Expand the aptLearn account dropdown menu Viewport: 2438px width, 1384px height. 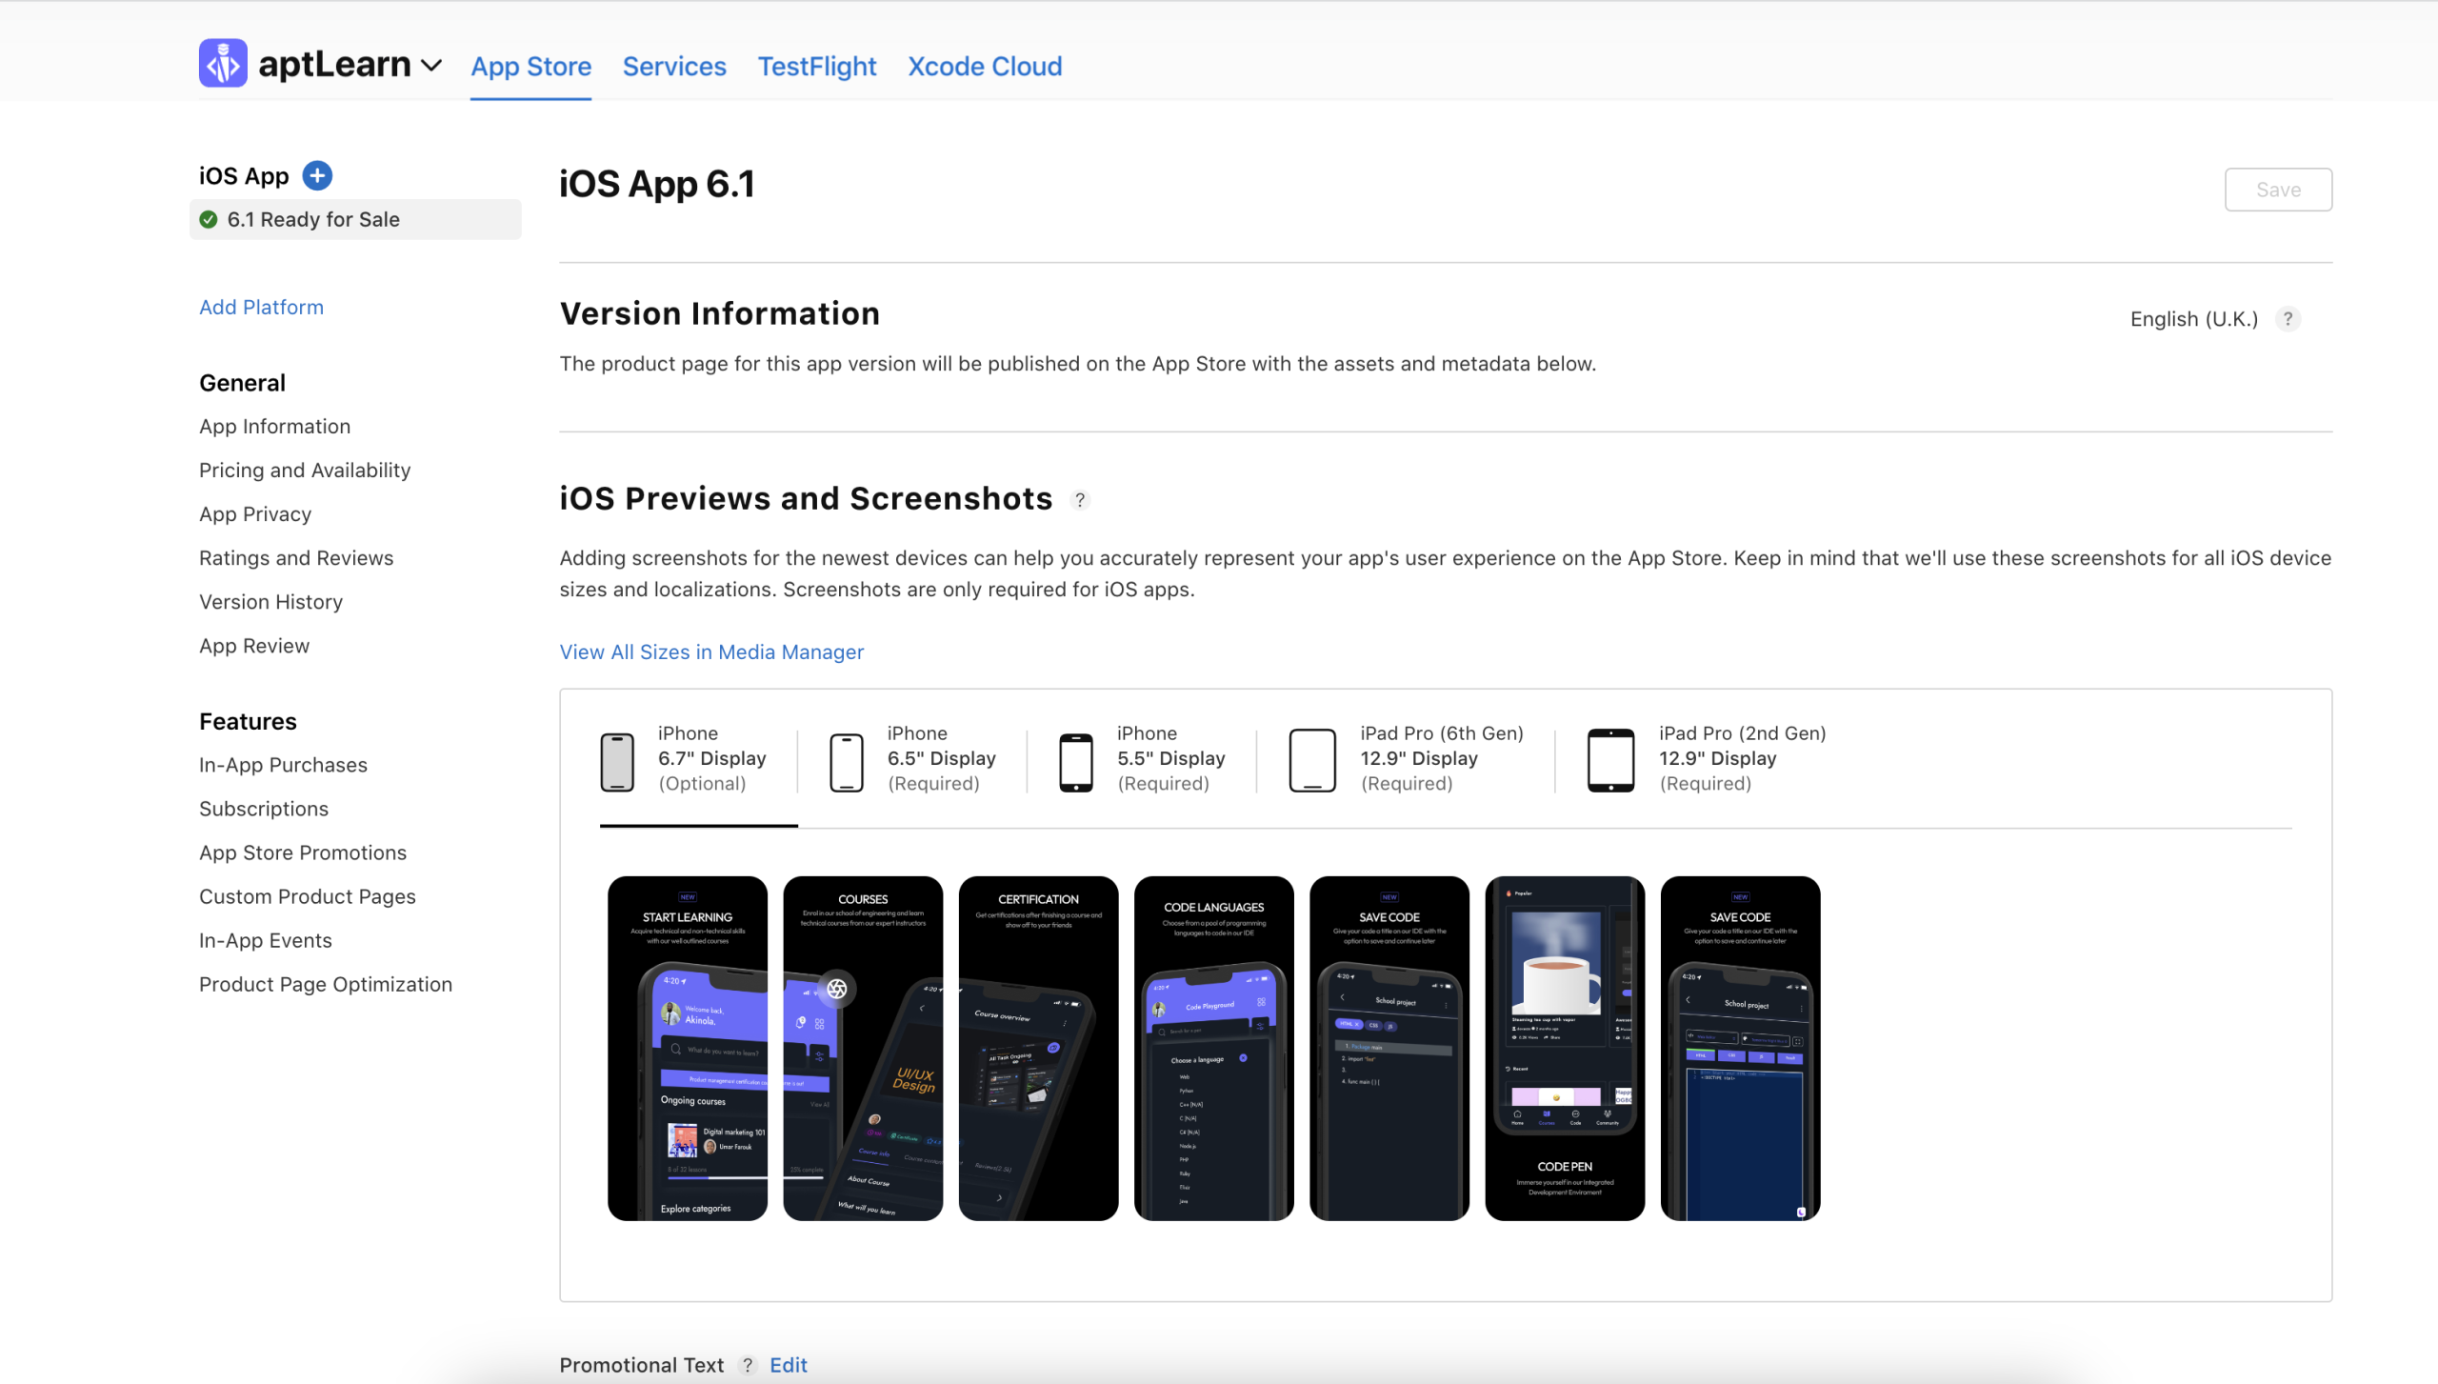coord(429,67)
